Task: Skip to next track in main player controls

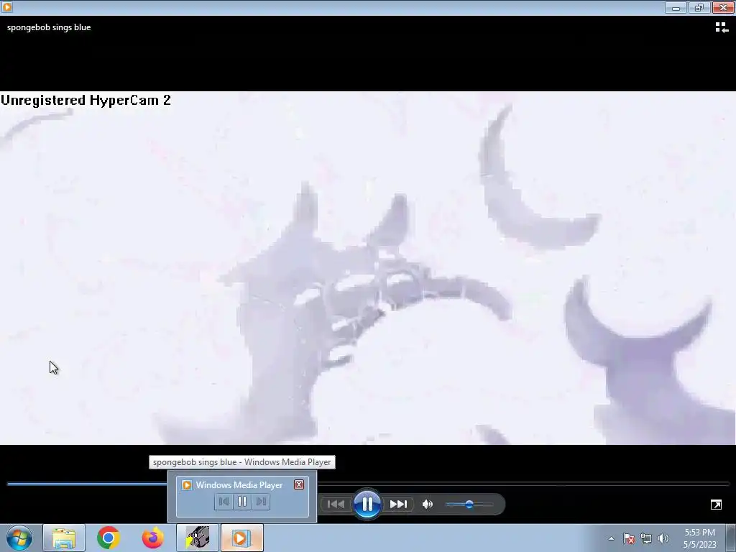Action: click(x=398, y=504)
